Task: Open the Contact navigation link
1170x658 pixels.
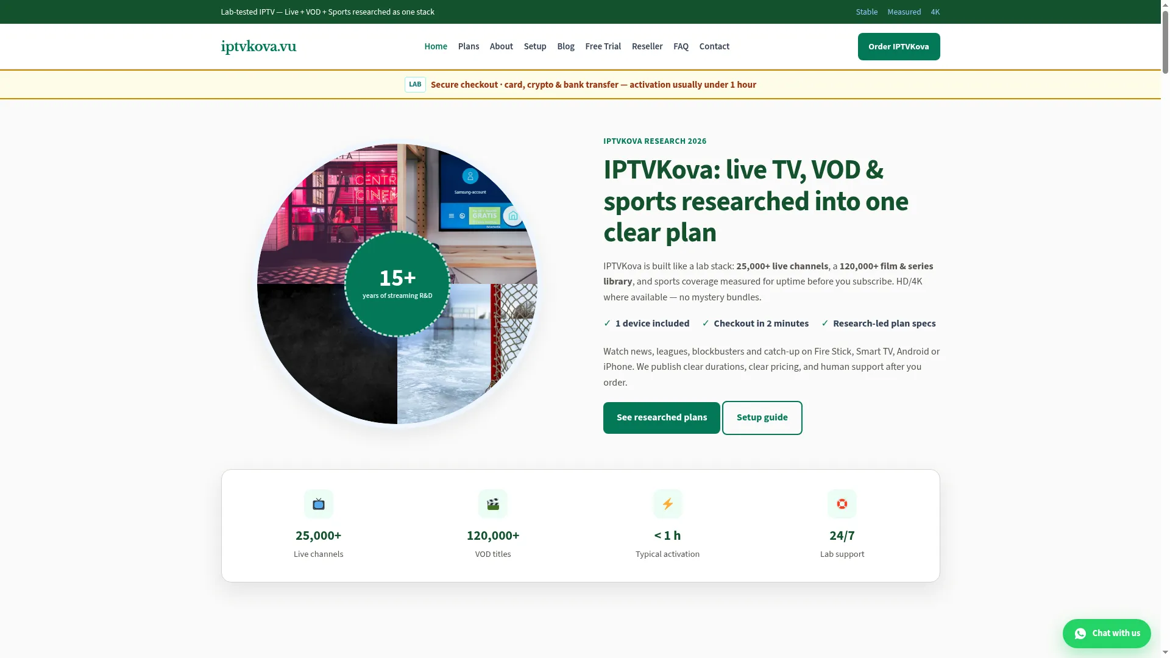Action: point(714,46)
